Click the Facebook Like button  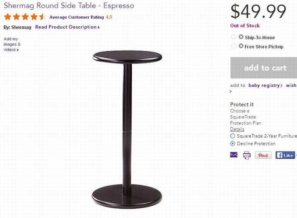point(285,155)
